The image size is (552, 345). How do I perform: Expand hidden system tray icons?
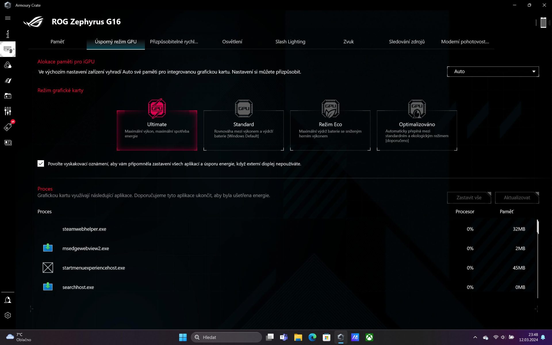click(x=475, y=337)
